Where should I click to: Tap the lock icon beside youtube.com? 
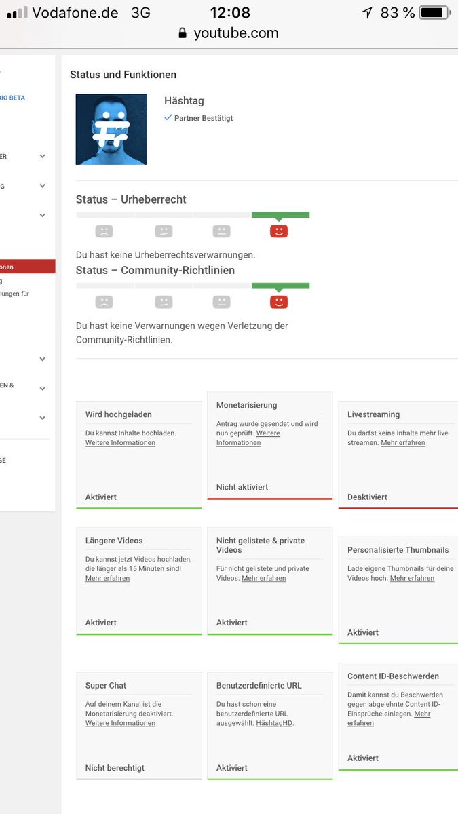coord(183,33)
